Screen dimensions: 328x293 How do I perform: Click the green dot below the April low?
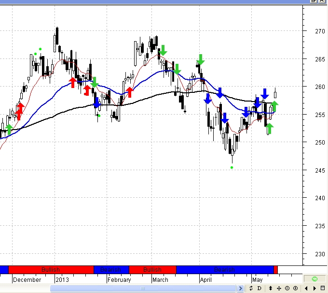pos(232,167)
